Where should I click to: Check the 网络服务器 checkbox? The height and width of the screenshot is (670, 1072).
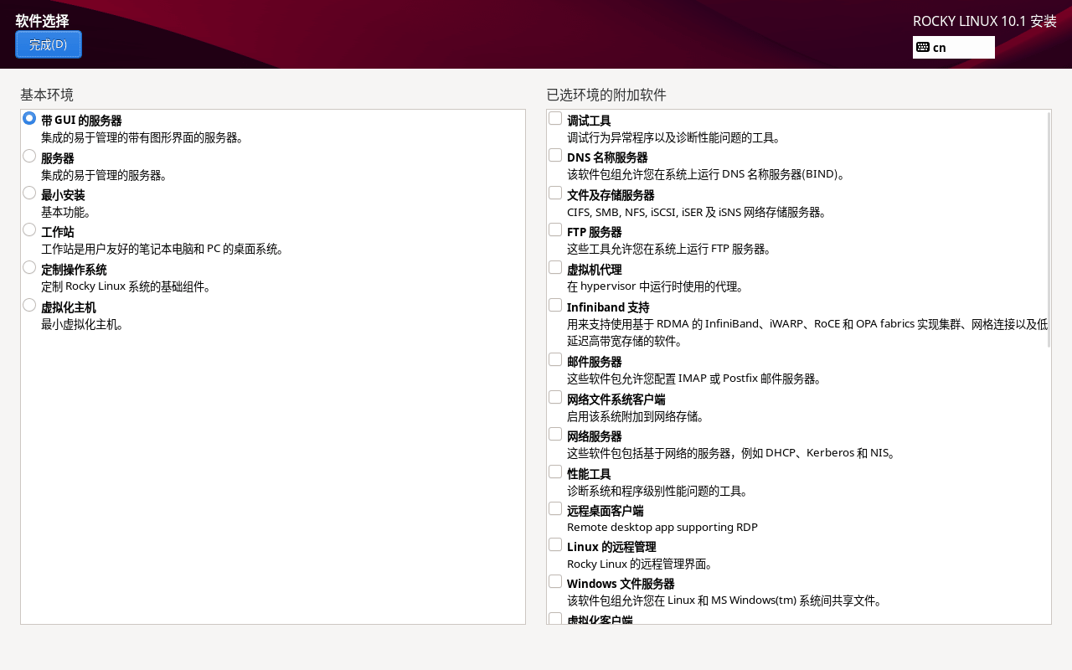tap(555, 434)
